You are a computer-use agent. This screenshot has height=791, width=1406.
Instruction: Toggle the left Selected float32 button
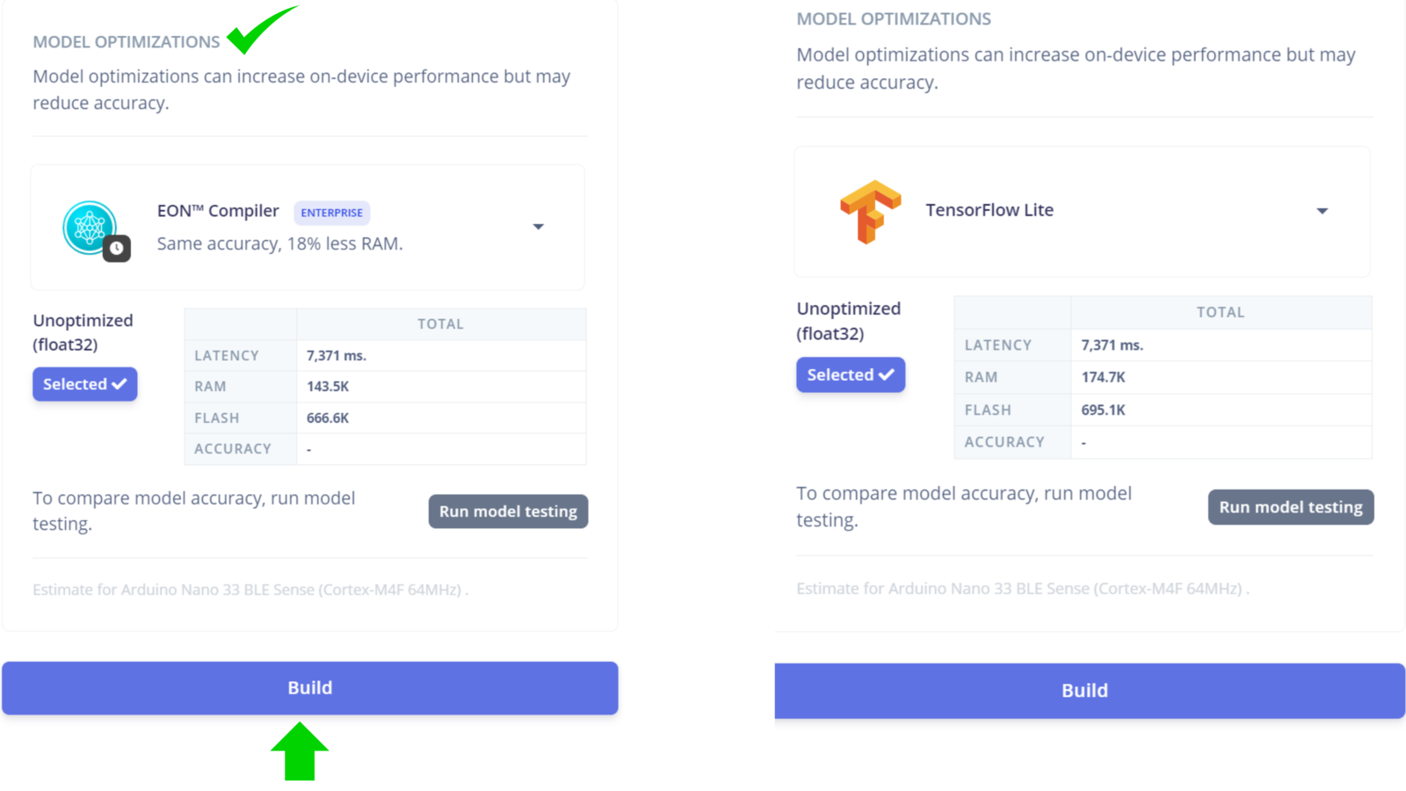85,384
